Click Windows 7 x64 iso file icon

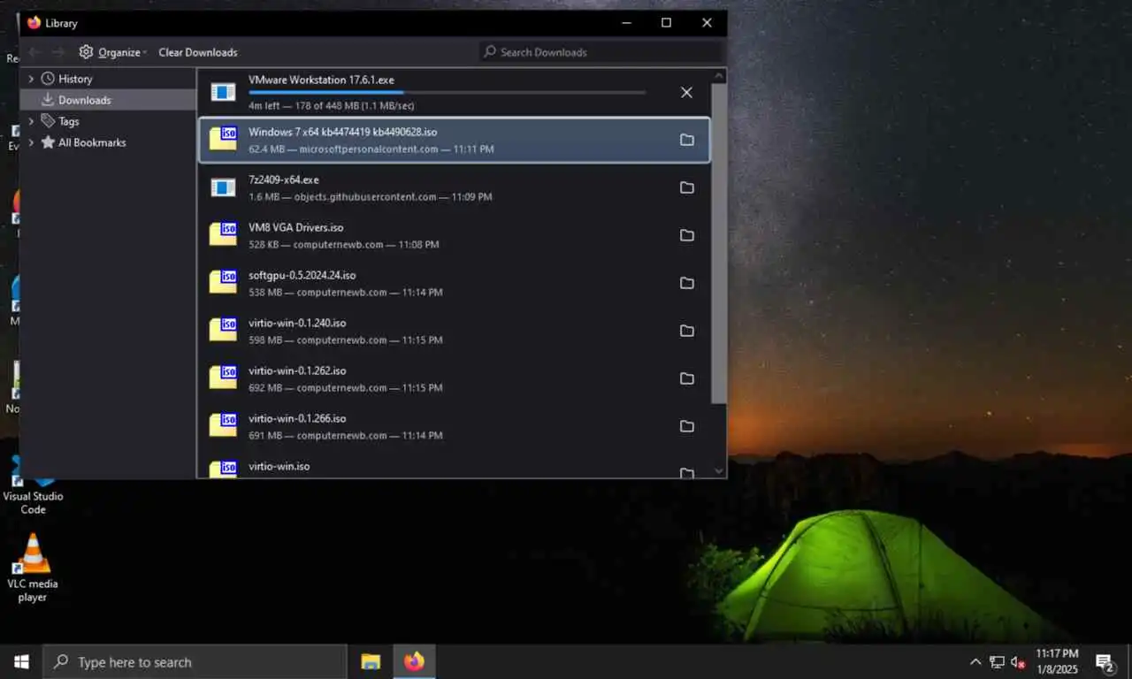223,139
